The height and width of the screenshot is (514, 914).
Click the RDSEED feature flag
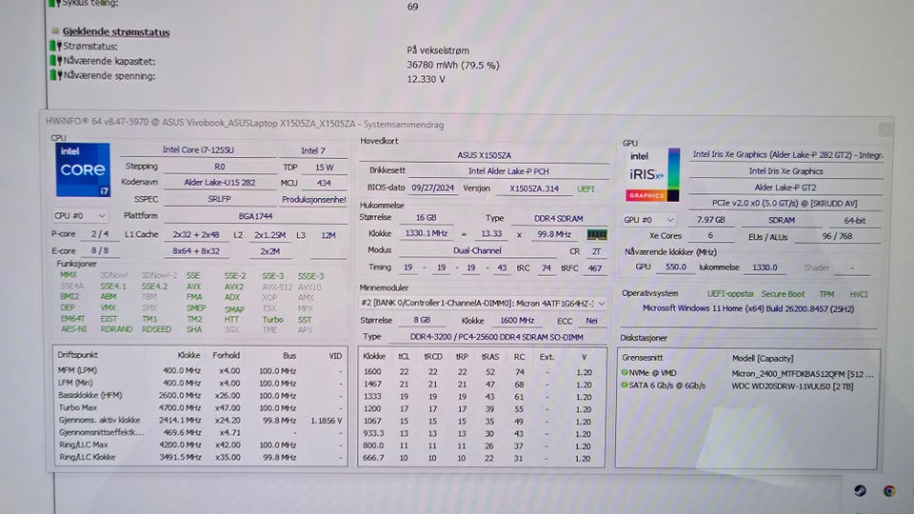156,329
